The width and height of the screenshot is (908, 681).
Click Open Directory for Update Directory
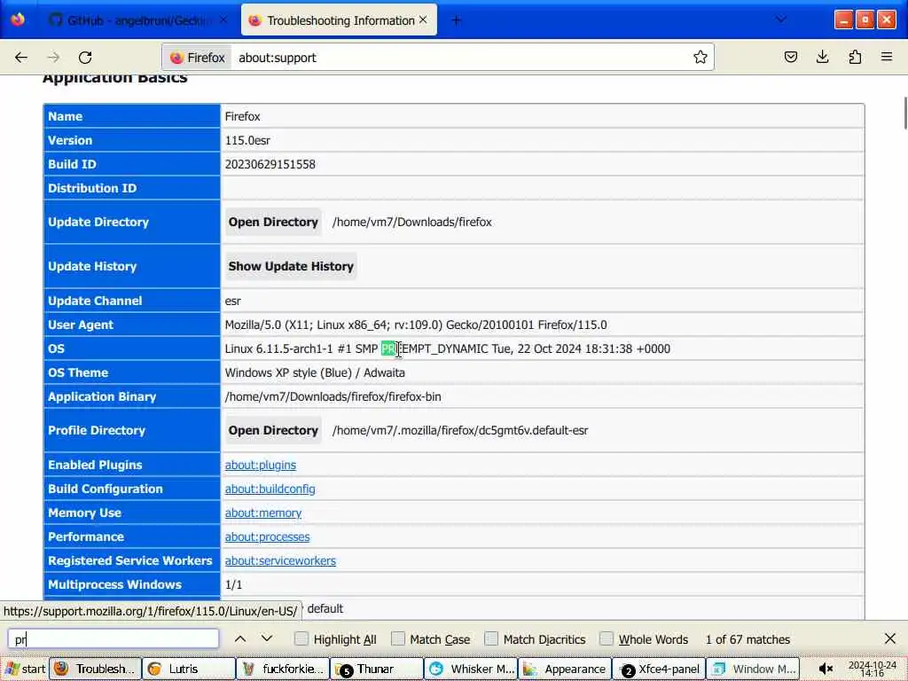(x=273, y=222)
